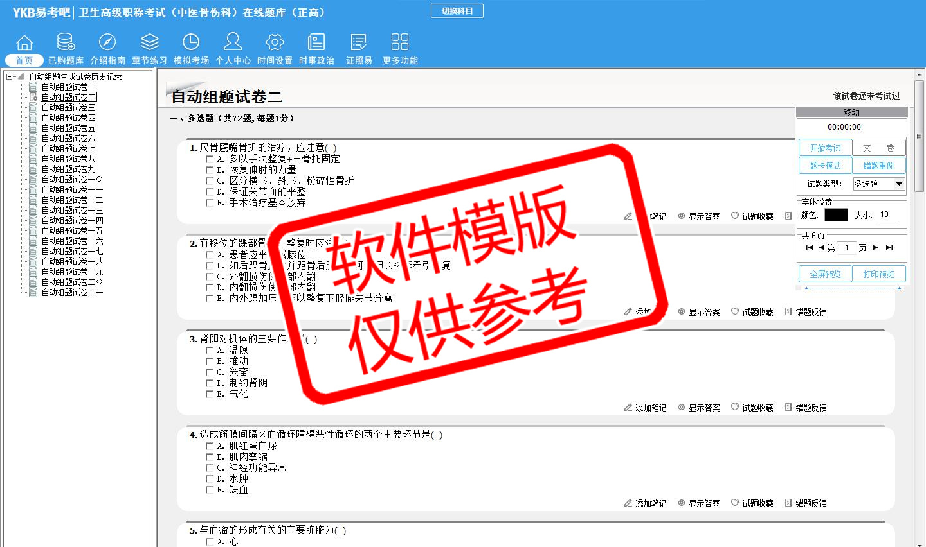Check option A 温煦 in question 3
This screenshot has width=926, height=547.
tap(210, 351)
